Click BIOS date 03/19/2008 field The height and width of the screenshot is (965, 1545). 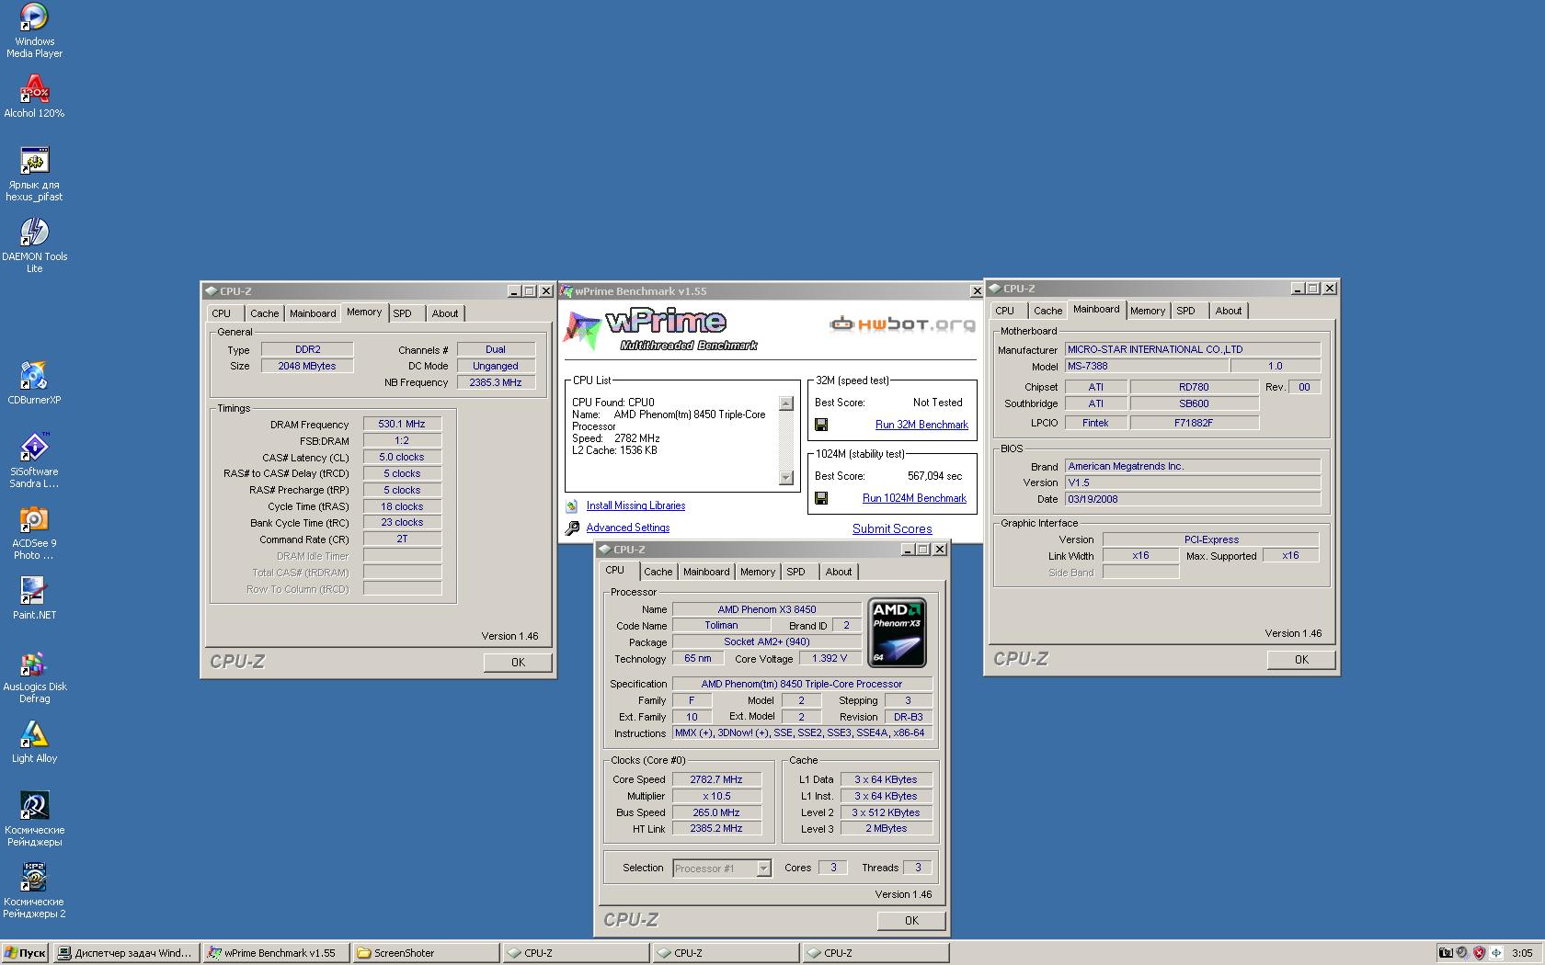[x=1192, y=499]
